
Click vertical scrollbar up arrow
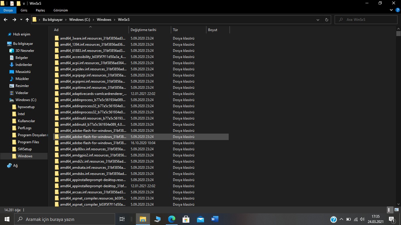(398, 29)
